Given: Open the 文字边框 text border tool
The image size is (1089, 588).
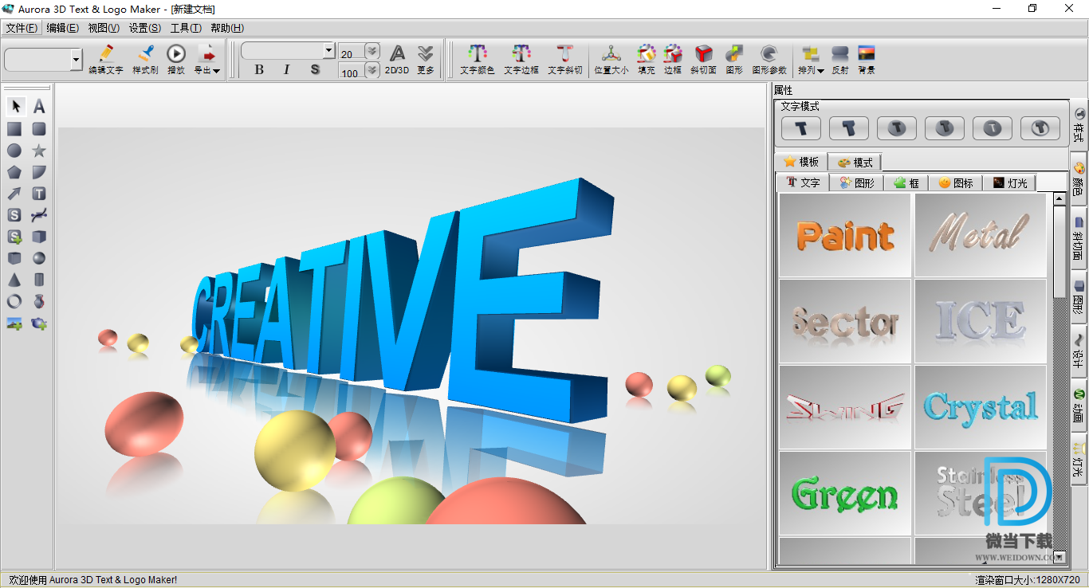Looking at the screenshot, I should click(x=521, y=60).
